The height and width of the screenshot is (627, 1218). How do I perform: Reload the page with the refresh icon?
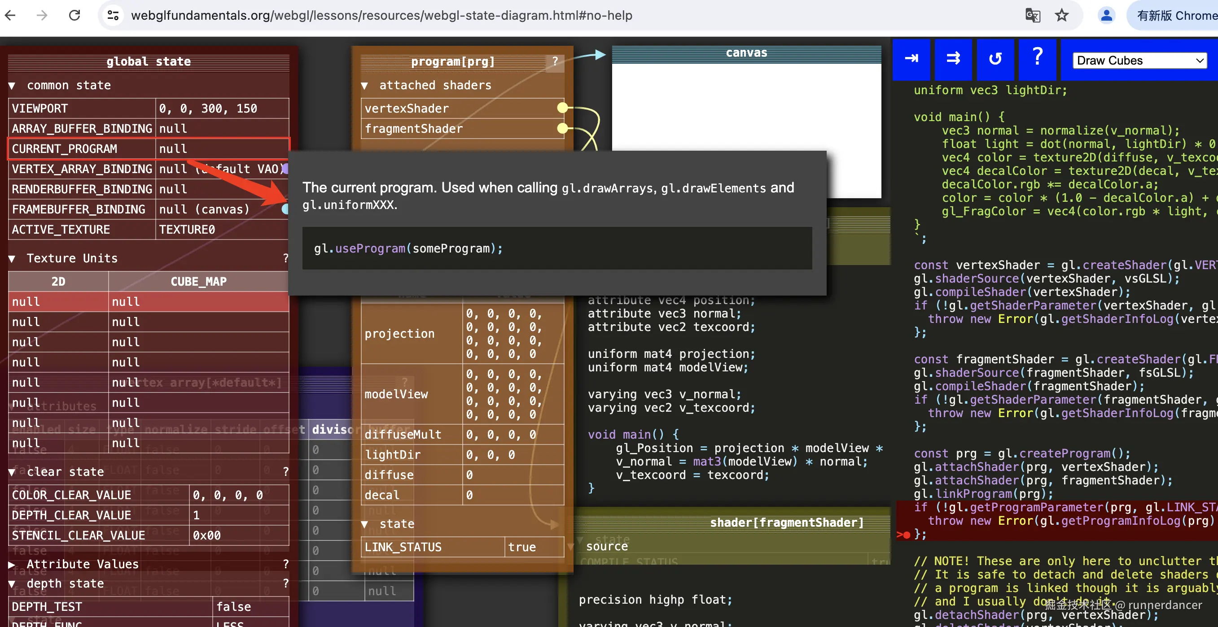(74, 16)
